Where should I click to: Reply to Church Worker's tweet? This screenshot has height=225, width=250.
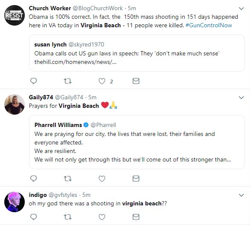33,81
